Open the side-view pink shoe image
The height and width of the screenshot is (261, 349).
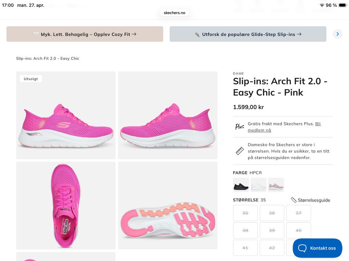click(x=66, y=115)
